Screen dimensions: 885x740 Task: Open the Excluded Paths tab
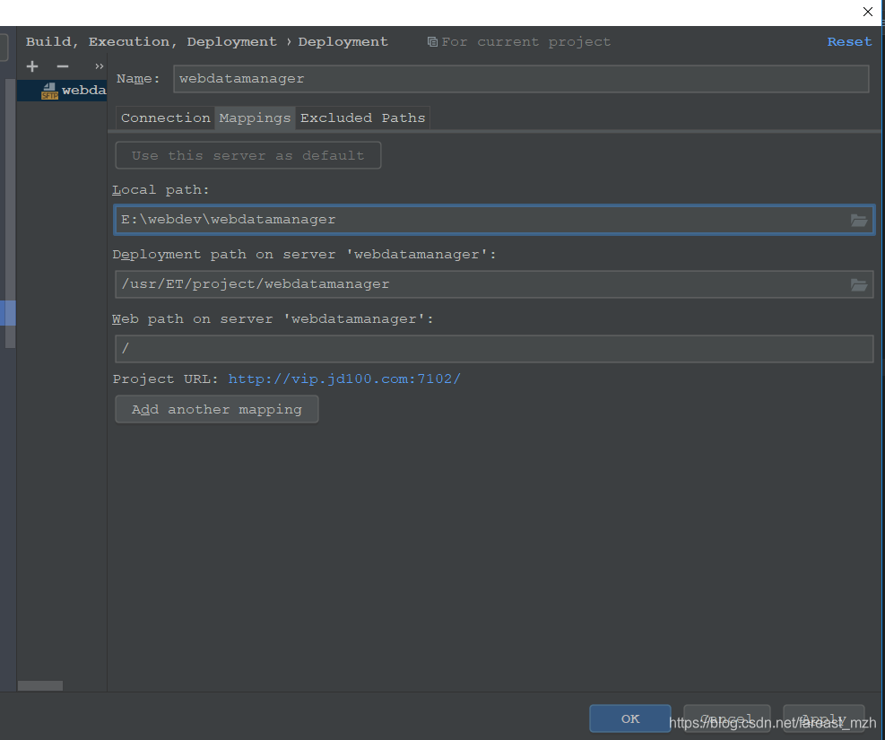click(x=363, y=118)
